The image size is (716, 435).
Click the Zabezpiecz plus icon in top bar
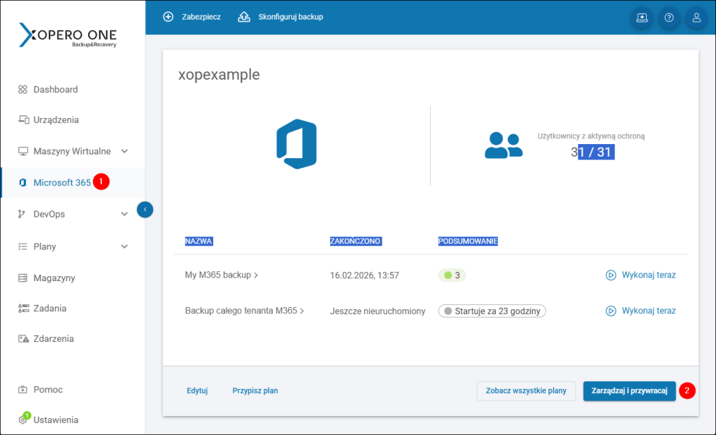[x=168, y=17]
